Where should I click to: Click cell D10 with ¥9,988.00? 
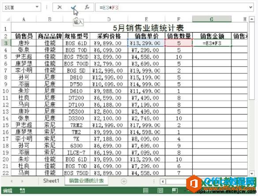[109, 91]
